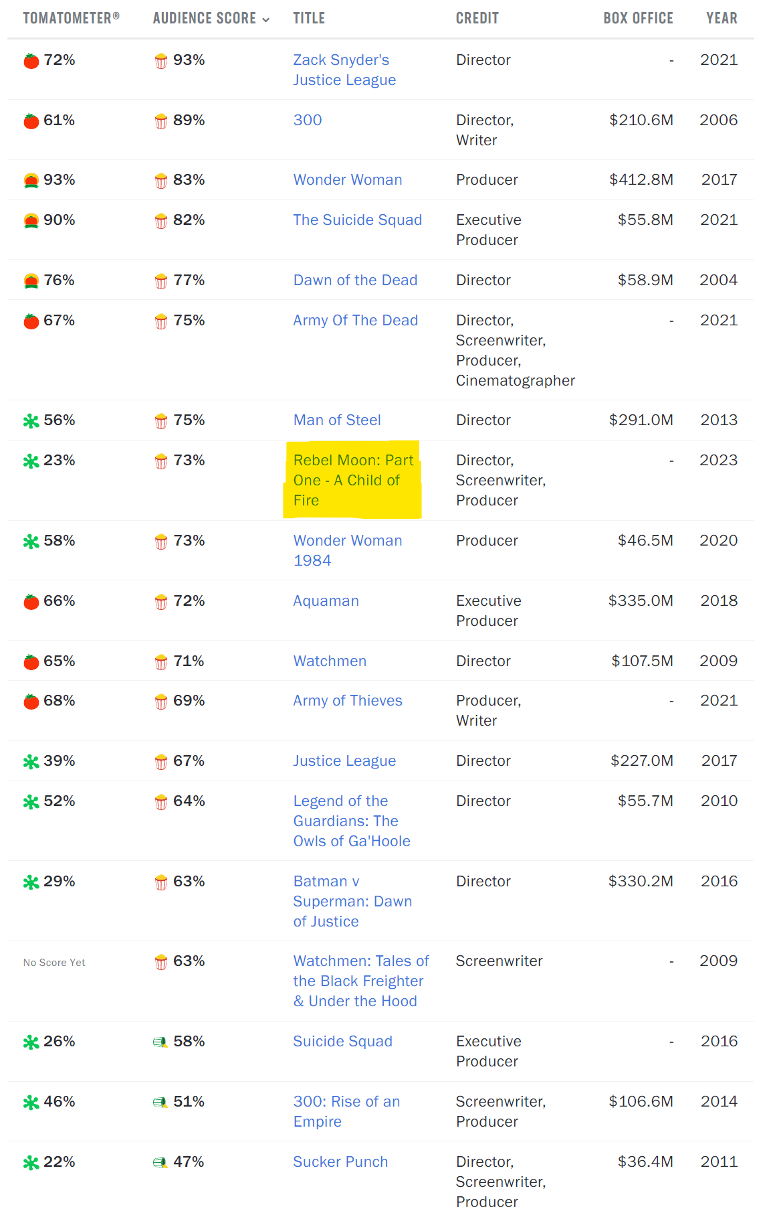
Task: Click the $412.8M box office value
Action: 641,179
